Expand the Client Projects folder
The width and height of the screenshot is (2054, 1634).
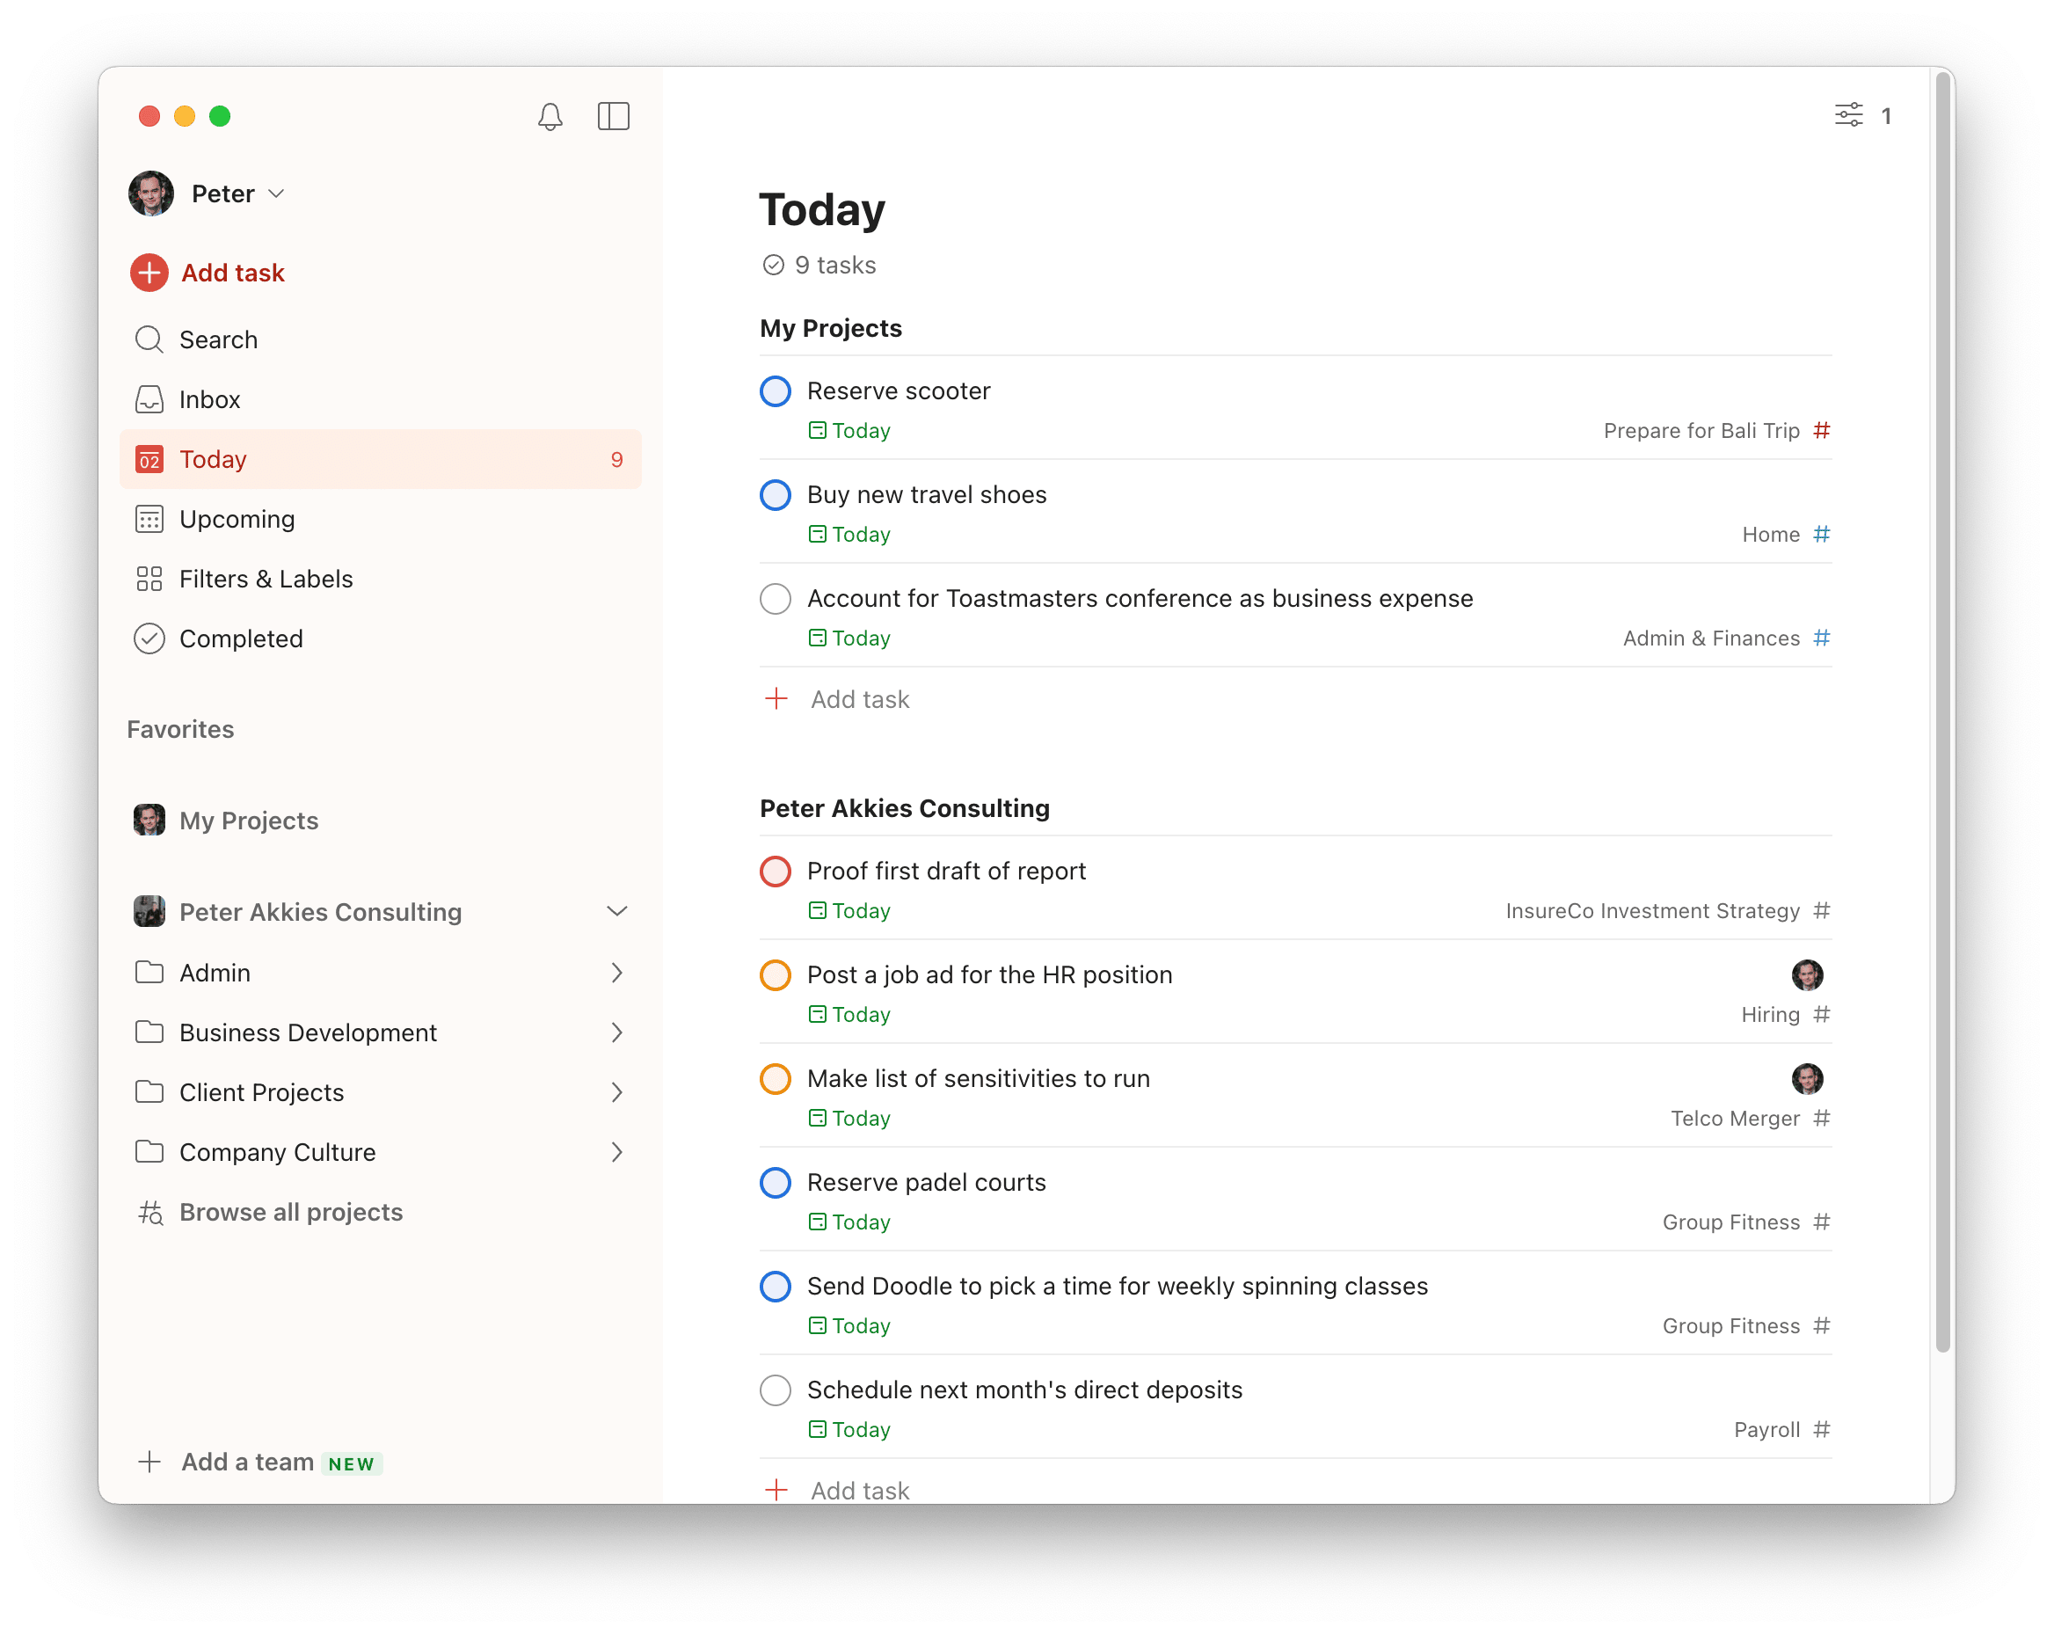617,1092
